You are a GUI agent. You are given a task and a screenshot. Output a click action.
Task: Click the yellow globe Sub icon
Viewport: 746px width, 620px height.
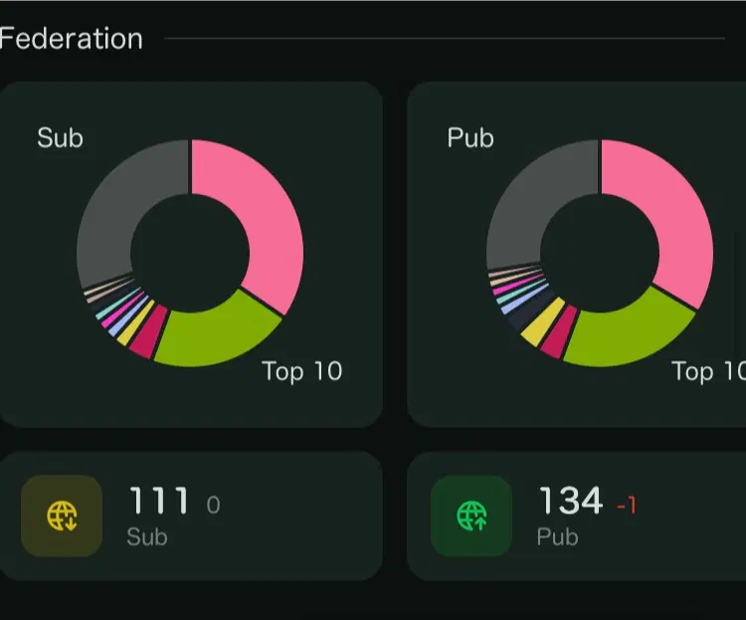pyautogui.click(x=62, y=516)
